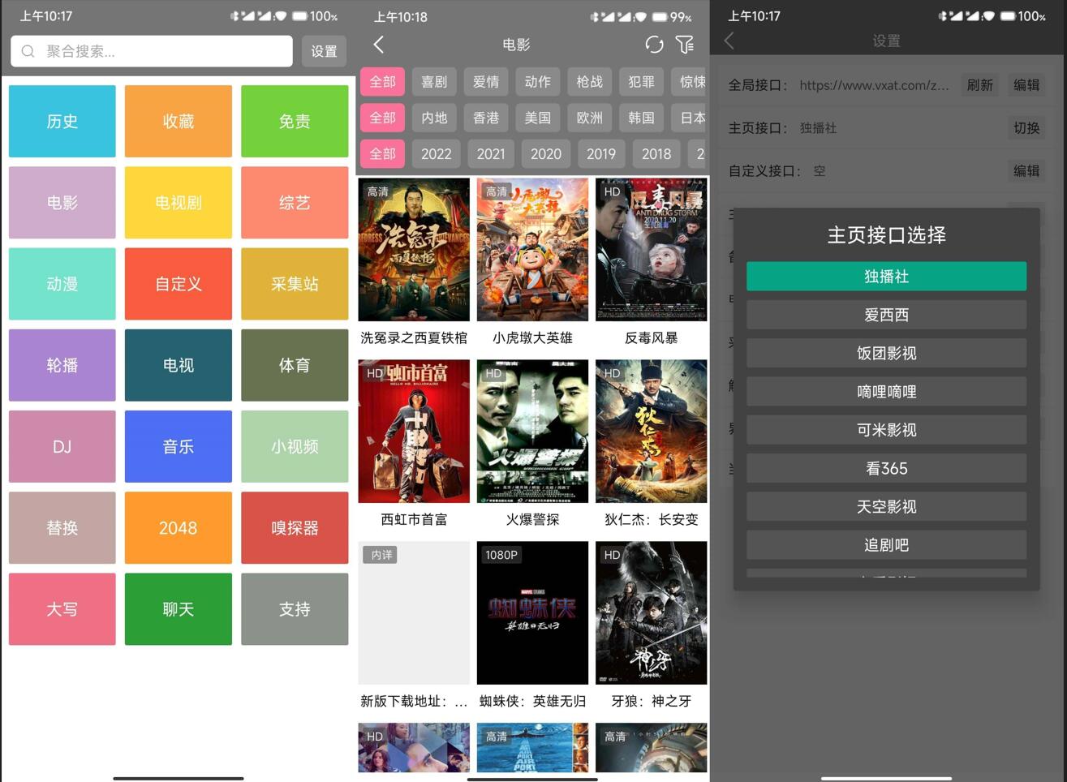The width and height of the screenshot is (1067, 782).
Task: Open the 轮播 tile
Action: click(x=62, y=365)
